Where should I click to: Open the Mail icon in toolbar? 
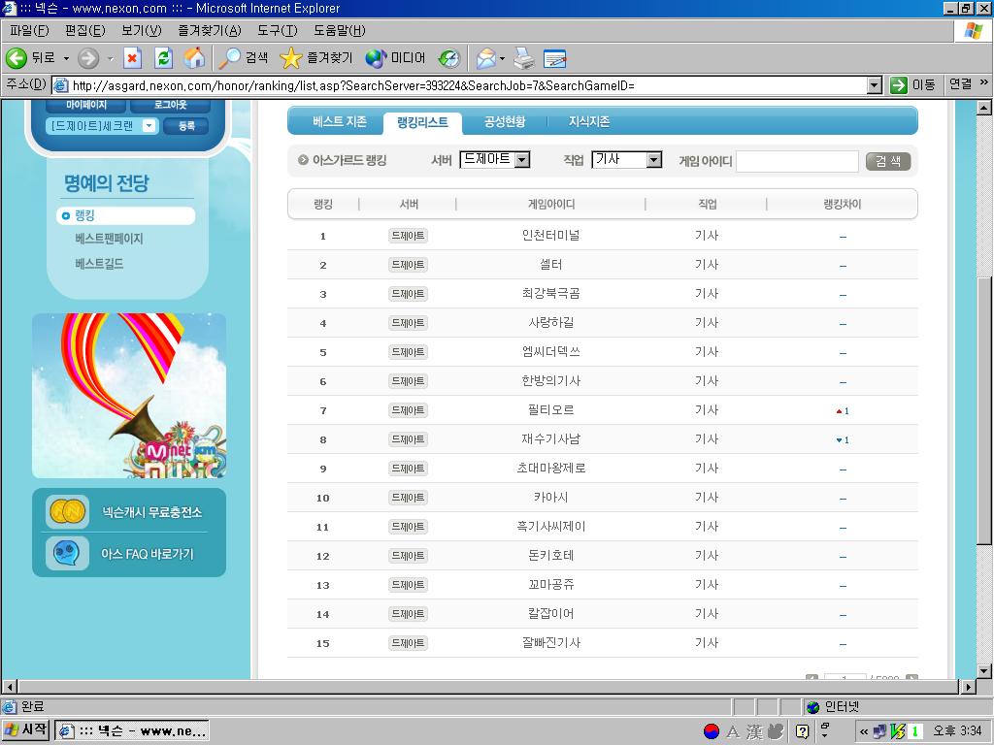486,58
